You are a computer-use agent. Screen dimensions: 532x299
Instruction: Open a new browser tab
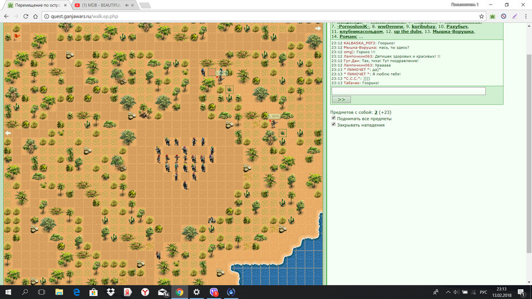click(145, 5)
